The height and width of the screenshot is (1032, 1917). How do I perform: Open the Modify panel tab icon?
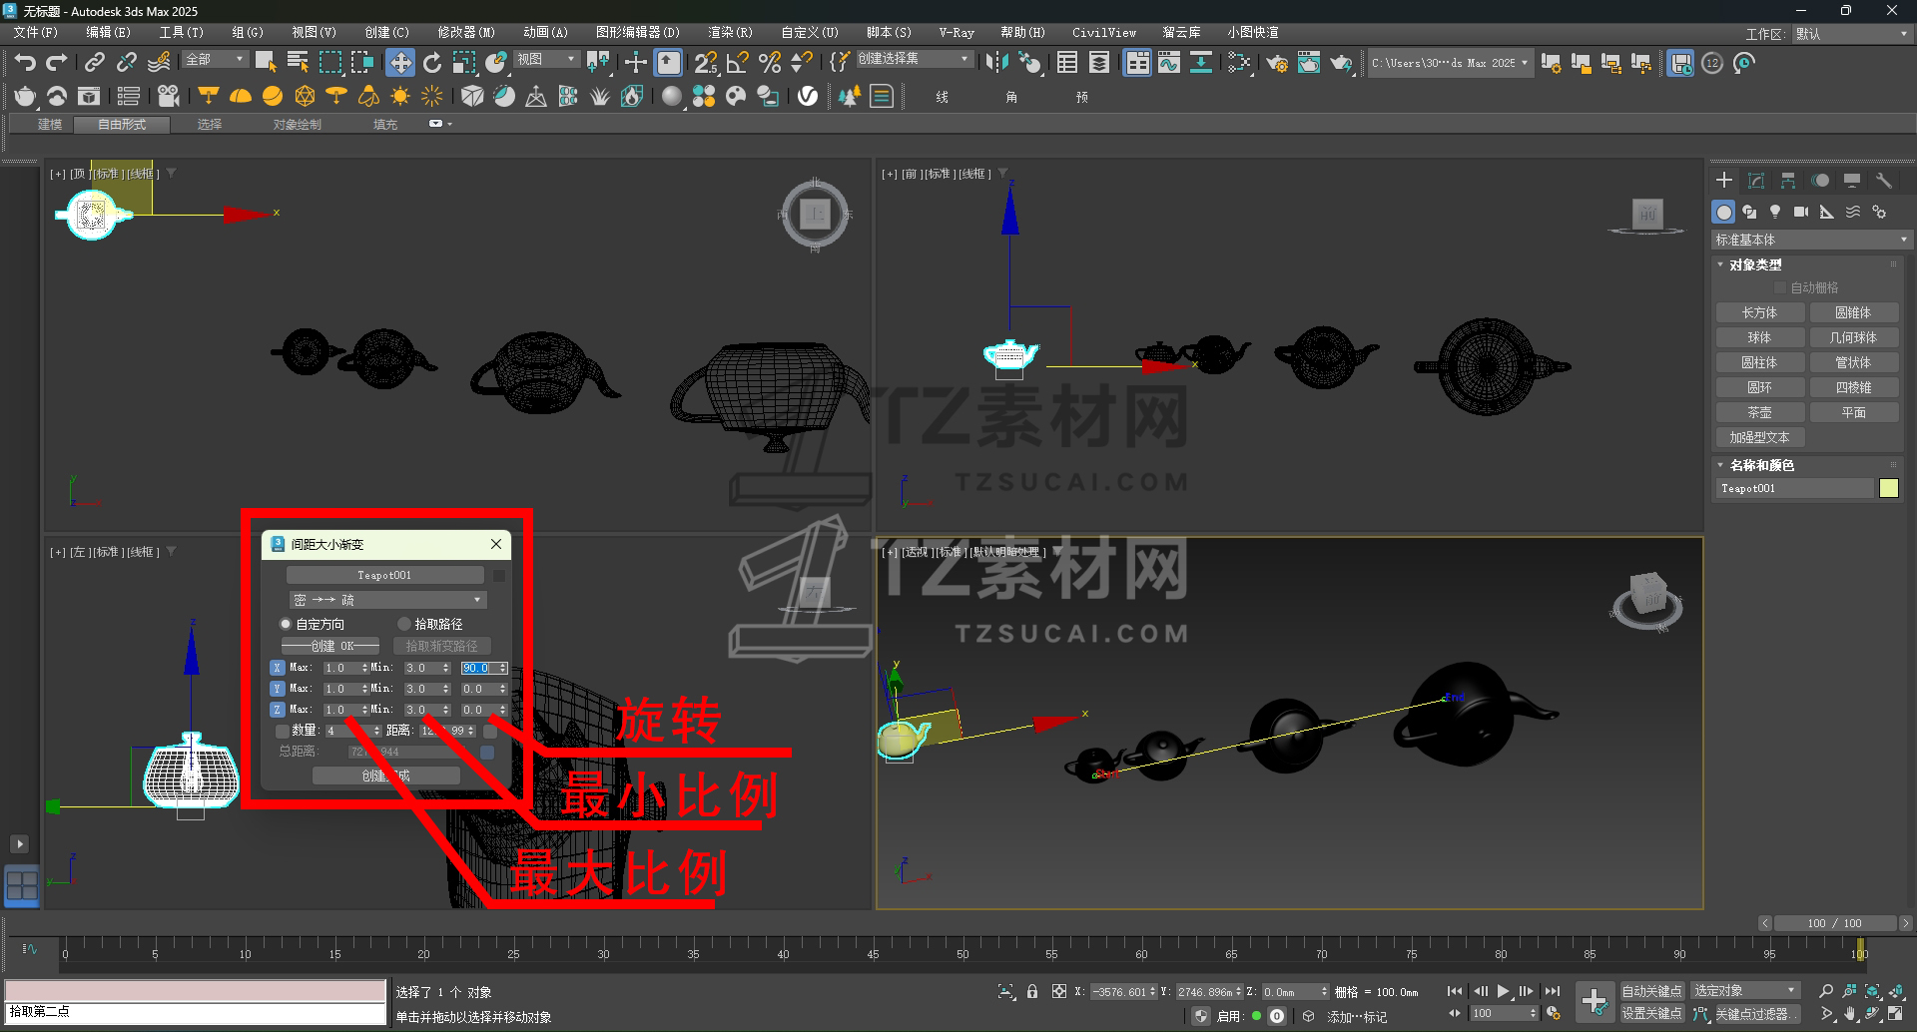(x=1756, y=181)
